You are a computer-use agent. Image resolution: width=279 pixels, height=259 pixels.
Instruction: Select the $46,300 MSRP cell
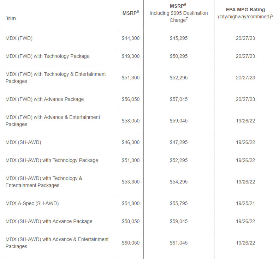[x=131, y=142]
